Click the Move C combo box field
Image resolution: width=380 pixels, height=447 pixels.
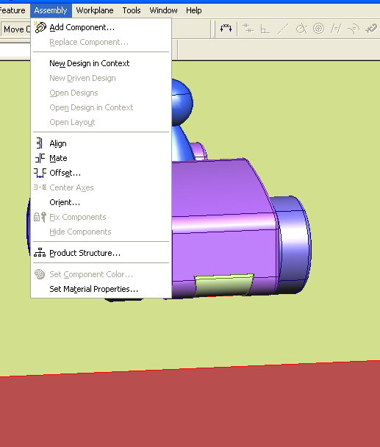coord(15,29)
